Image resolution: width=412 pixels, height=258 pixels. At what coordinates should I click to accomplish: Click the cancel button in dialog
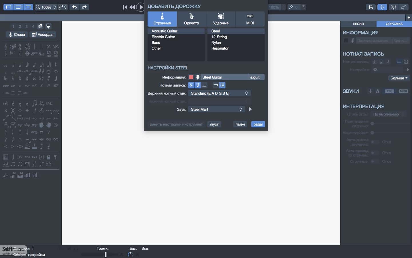pos(240,124)
